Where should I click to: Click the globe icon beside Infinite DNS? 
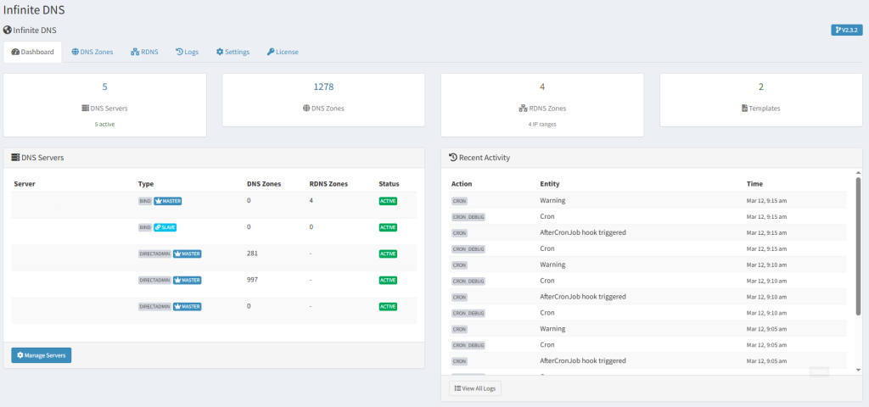[x=8, y=30]
